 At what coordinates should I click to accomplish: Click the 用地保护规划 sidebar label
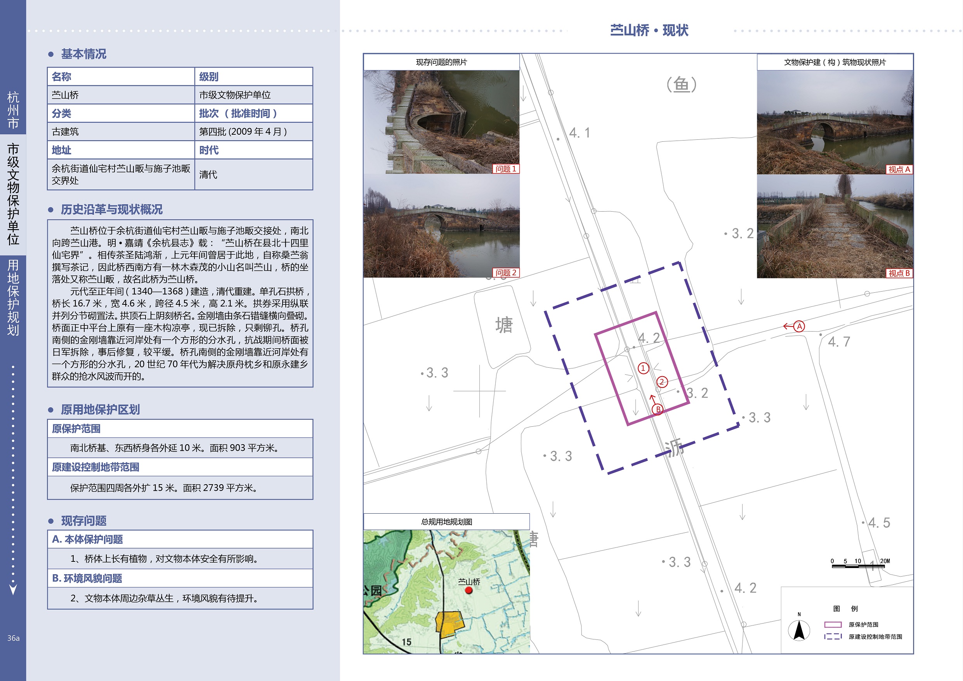click(13, 297)
